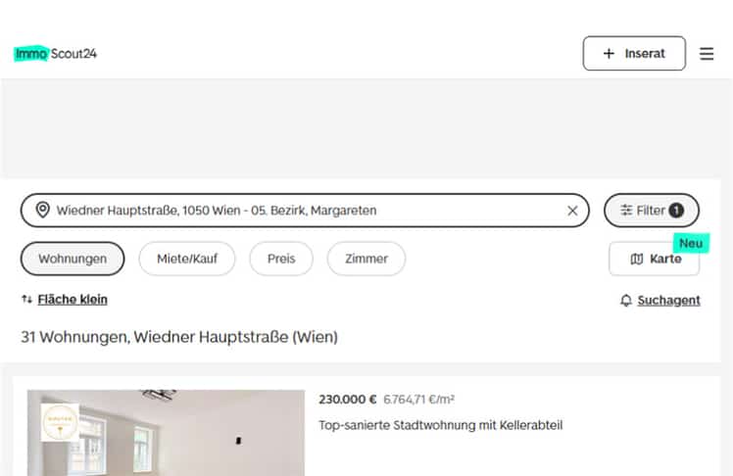Click the plus icon on Inserat button
733x476 pixels.
pyautogui.click(x=609, y=53)
